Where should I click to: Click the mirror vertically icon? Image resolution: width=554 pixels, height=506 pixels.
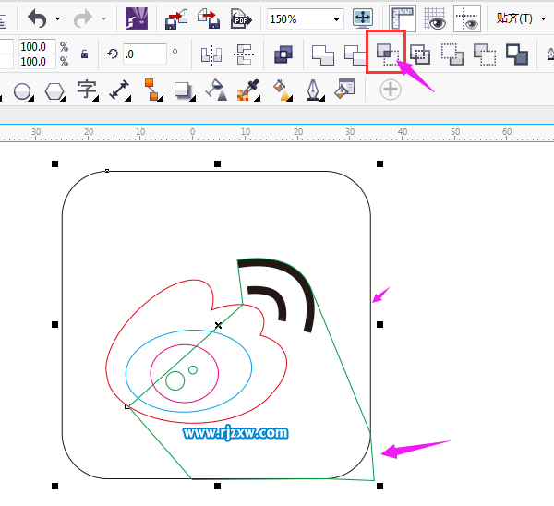(244, 54)
